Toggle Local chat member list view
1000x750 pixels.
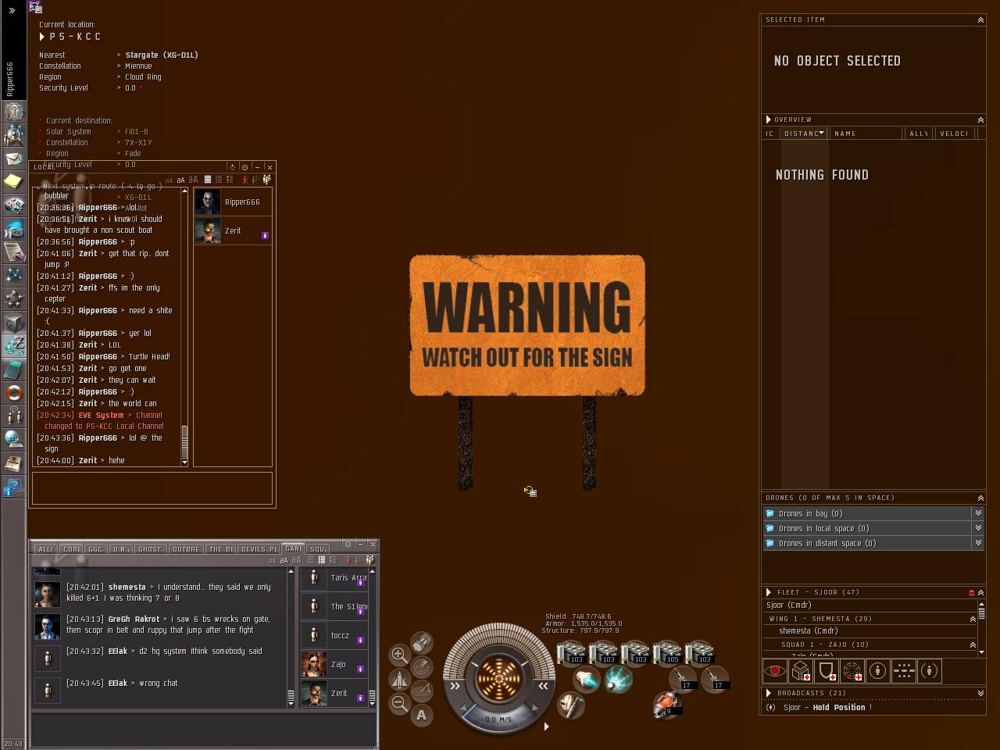click(266, 180)
